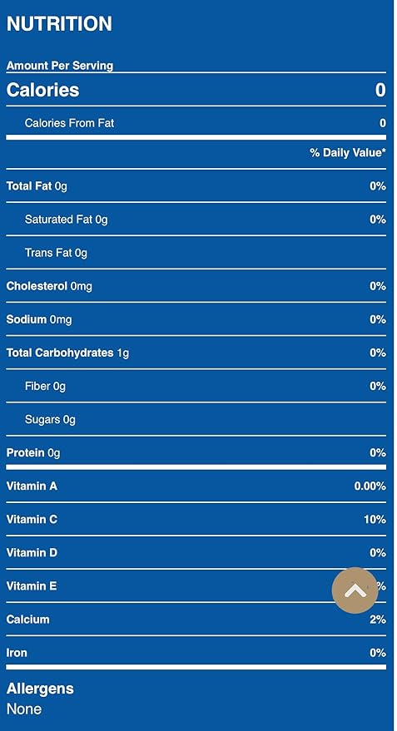Click the Allergens heading
Screen dimensions: 397x731
pyautogui.click(x=40, y=689)
